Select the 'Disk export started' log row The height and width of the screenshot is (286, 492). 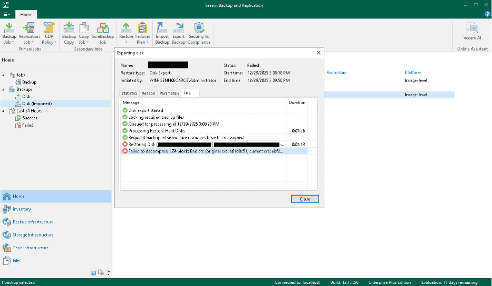point(214,110)
